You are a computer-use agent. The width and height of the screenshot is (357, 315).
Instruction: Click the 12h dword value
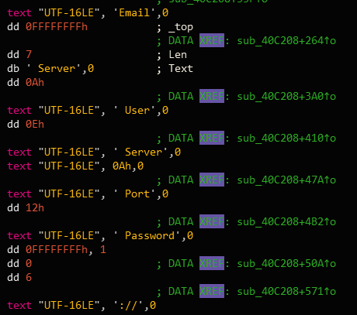35,207
